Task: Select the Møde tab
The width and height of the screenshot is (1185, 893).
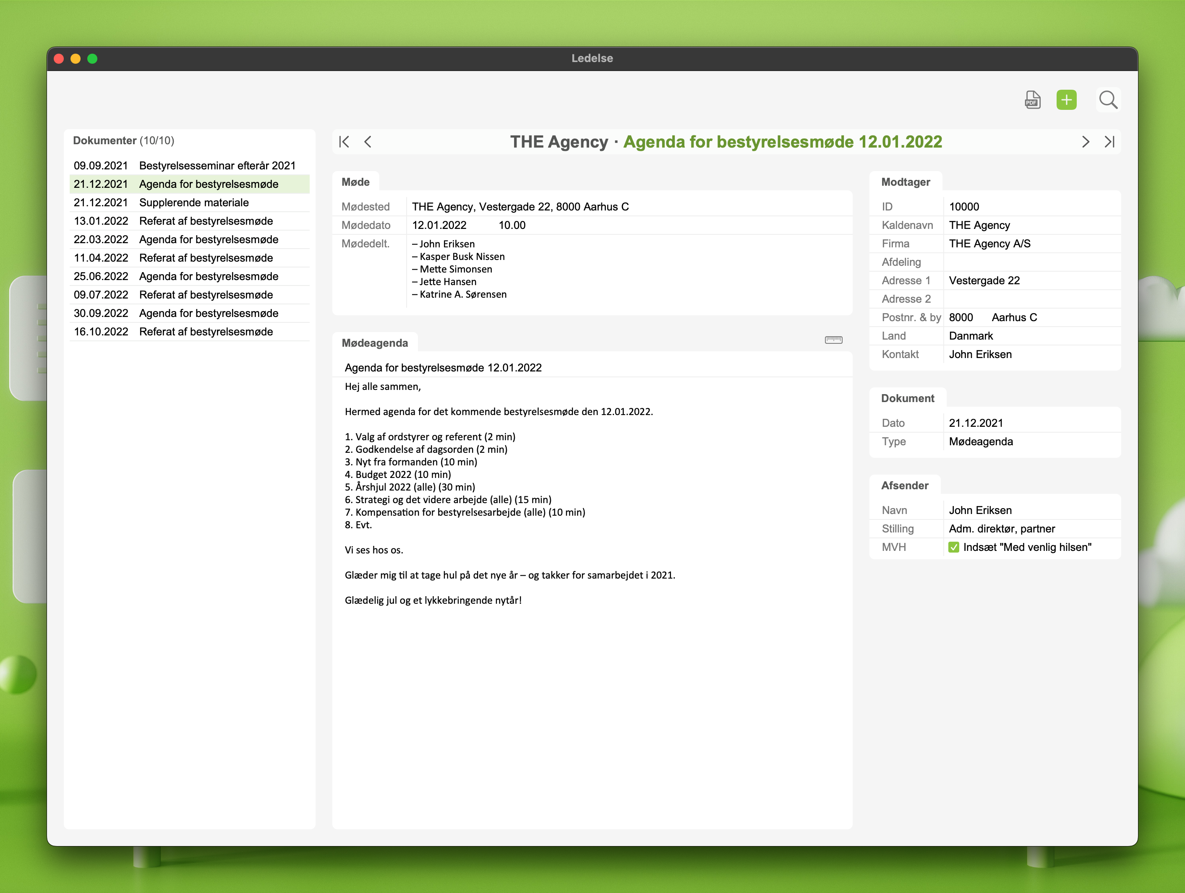Action: 356,182
